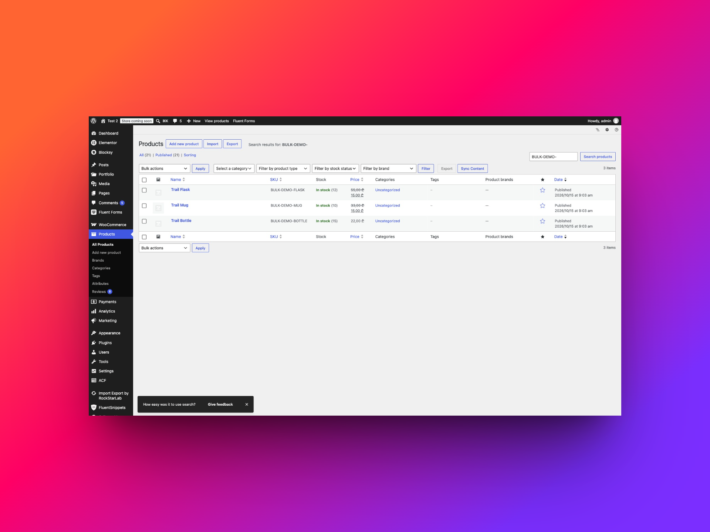Open the WordPress logo menu
Viewport: 710px width, 532px height.
coord(94,121)
